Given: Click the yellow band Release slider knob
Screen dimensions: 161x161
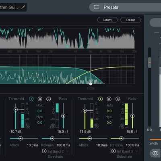Looking at the screenshot, I should pyautogui.click(x=122, y=138).
